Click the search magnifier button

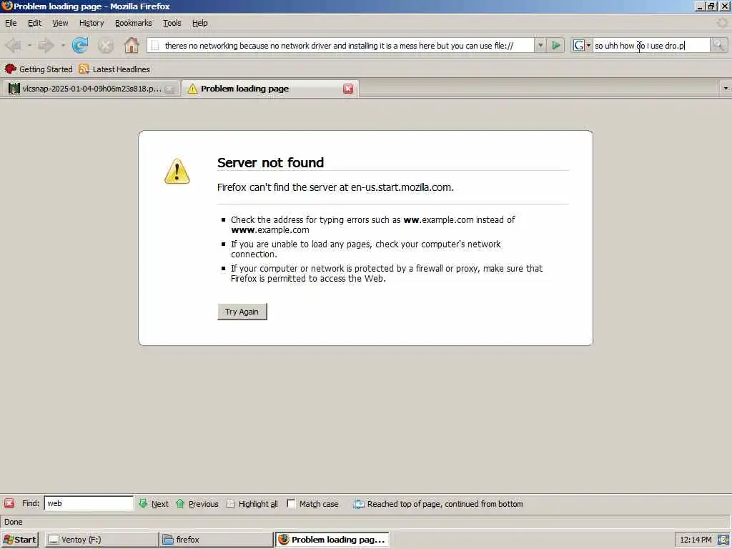click(x=718, y=45)
